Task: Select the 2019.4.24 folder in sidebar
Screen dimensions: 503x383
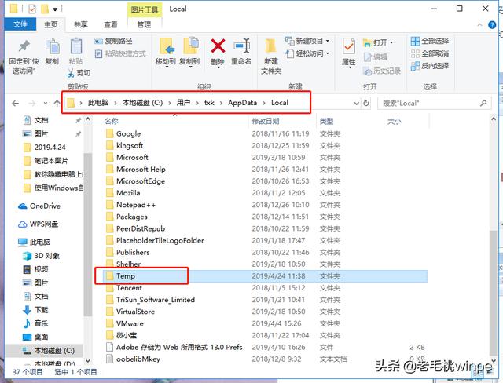Action: [x=45, y=148]
